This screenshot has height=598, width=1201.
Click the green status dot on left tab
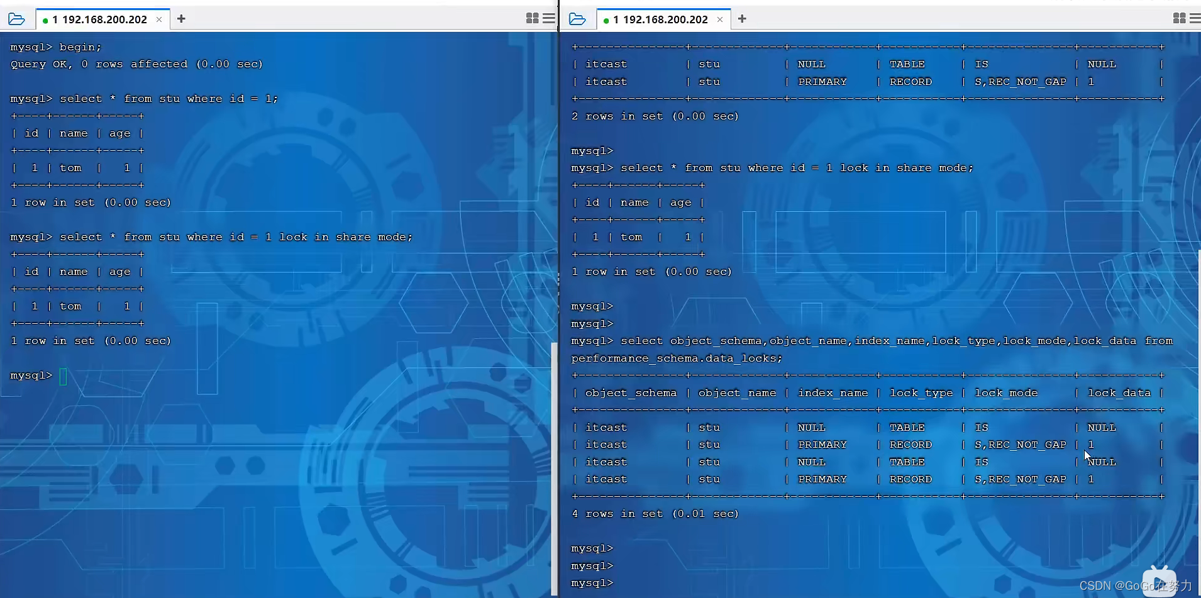[x=45, y=21]
